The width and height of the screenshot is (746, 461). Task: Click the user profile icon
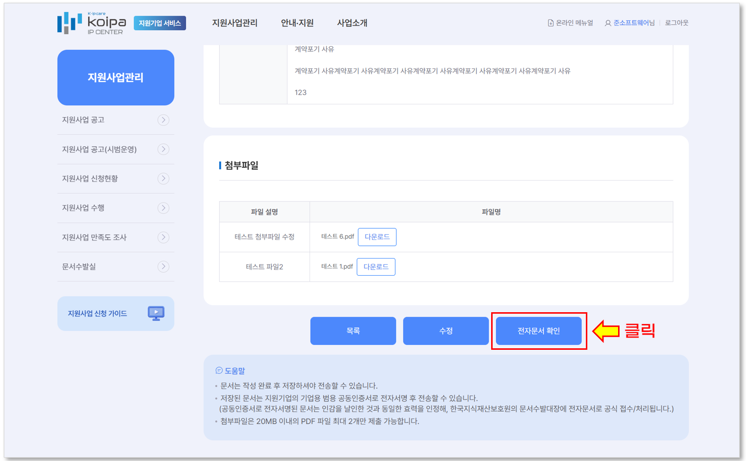tap(608, 23)
